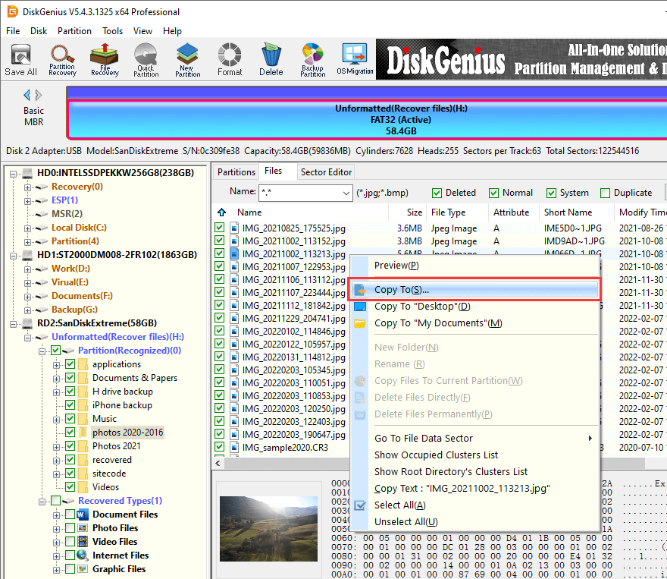667x579 pixels.
Task: Start the OS Migration tool
Action: (355, 59)
